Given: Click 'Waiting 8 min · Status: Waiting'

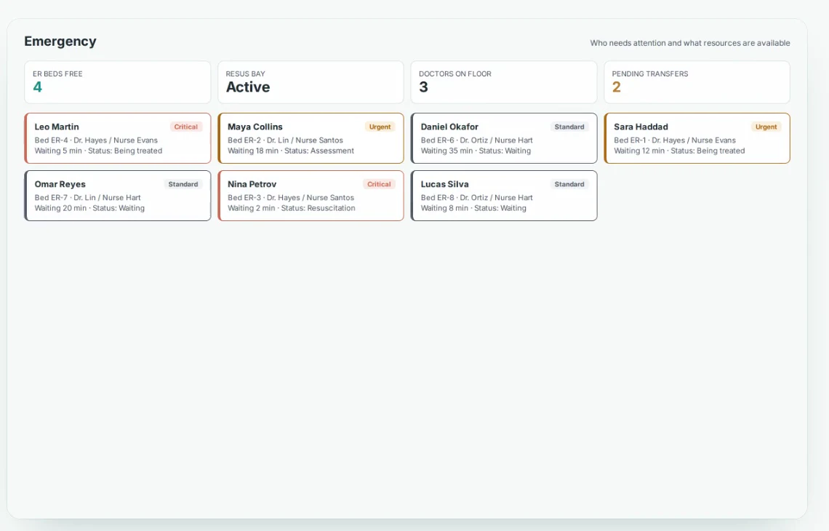Looking at the screenshot, I should click(473, 208).
